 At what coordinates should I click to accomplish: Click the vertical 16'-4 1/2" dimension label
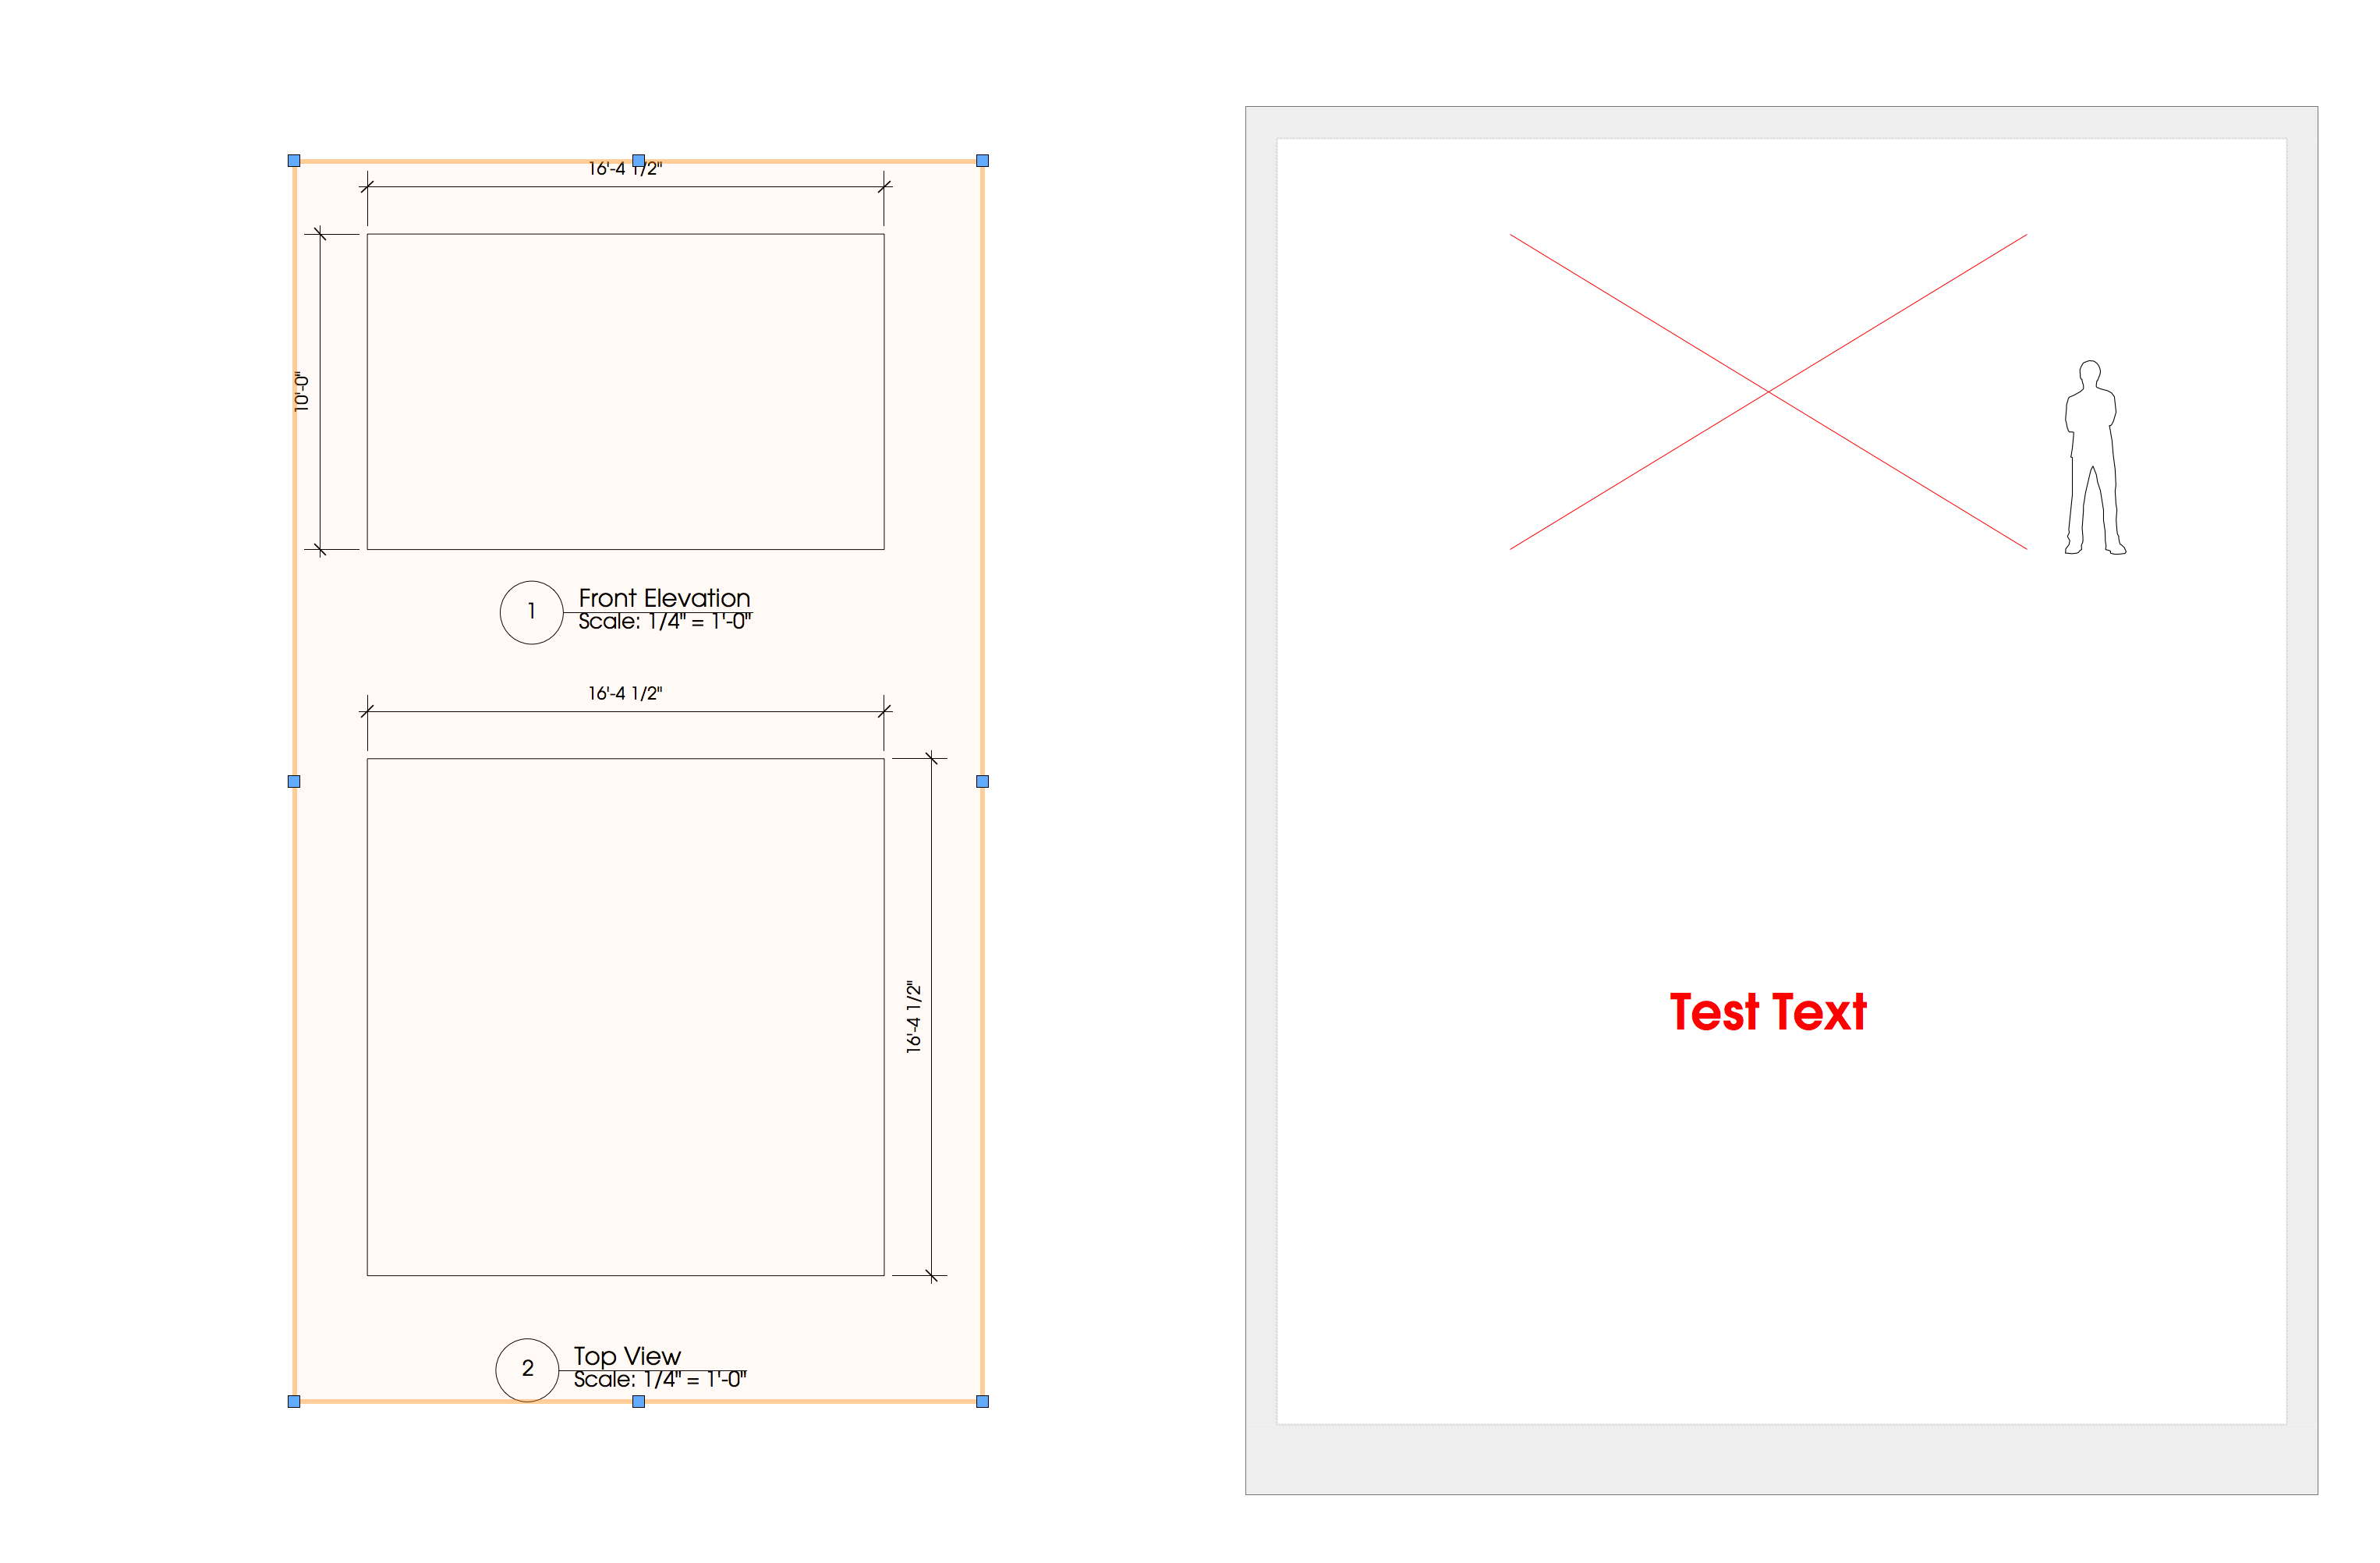(914, 1016)
